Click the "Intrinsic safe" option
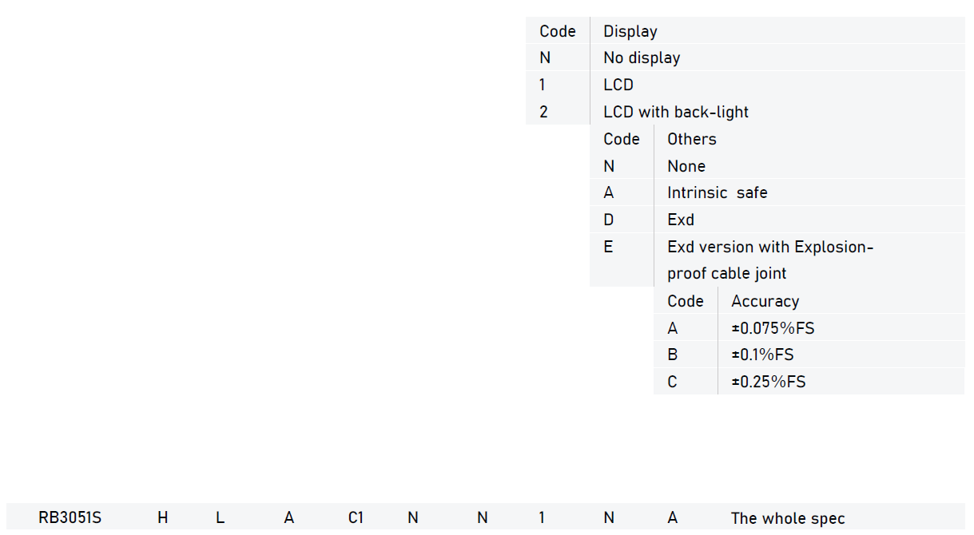 (717, 192)
